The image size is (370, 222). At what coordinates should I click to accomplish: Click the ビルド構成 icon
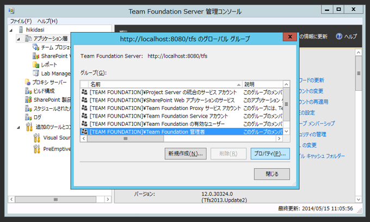28,91
